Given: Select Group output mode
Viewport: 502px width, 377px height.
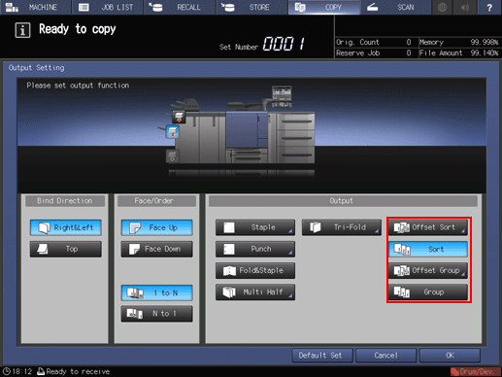Looking at the screenshot, I should click(428, 291).
